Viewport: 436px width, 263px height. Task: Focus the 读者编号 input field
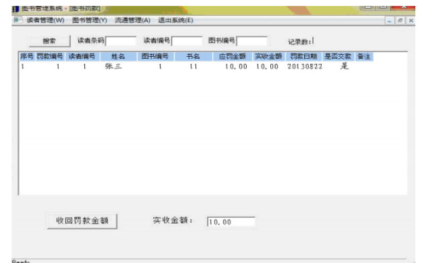[187, 41]
